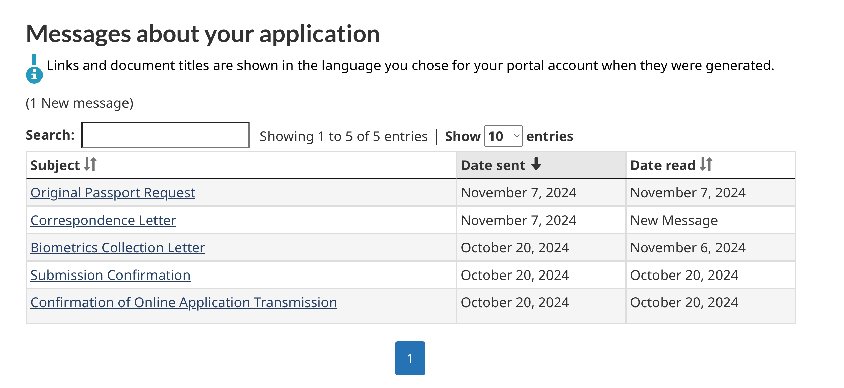Click the 'Showing 1 to 5' entries text
This screenshot has width=844, height=388.
point(343,136)
